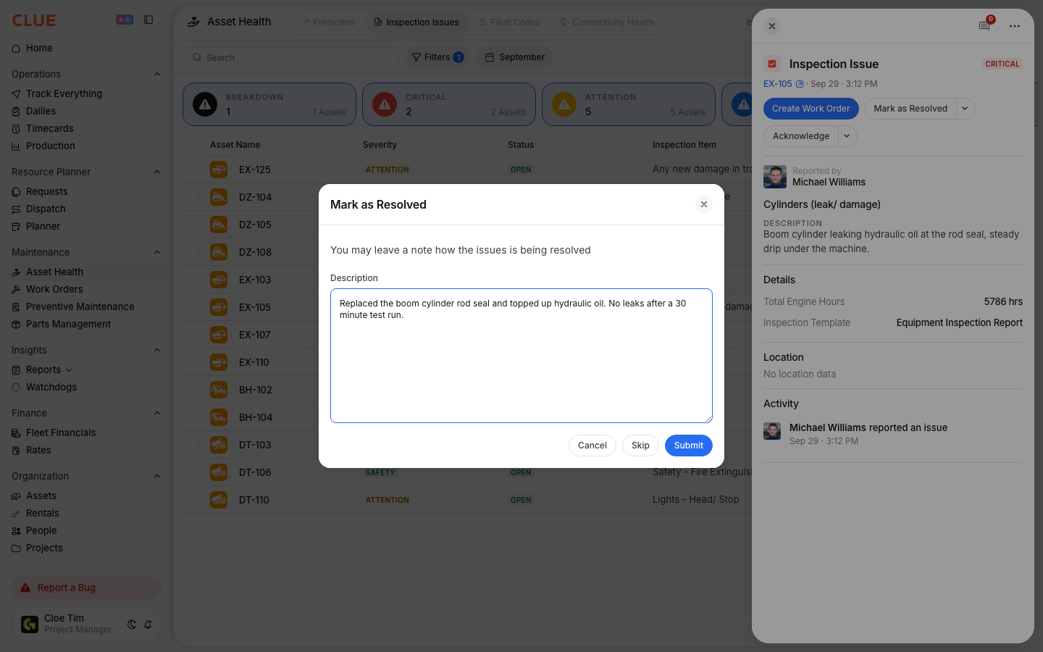The image size is (1043, 652).
Task: Click the Search field in Asset Health
Action: coord(291,58)
